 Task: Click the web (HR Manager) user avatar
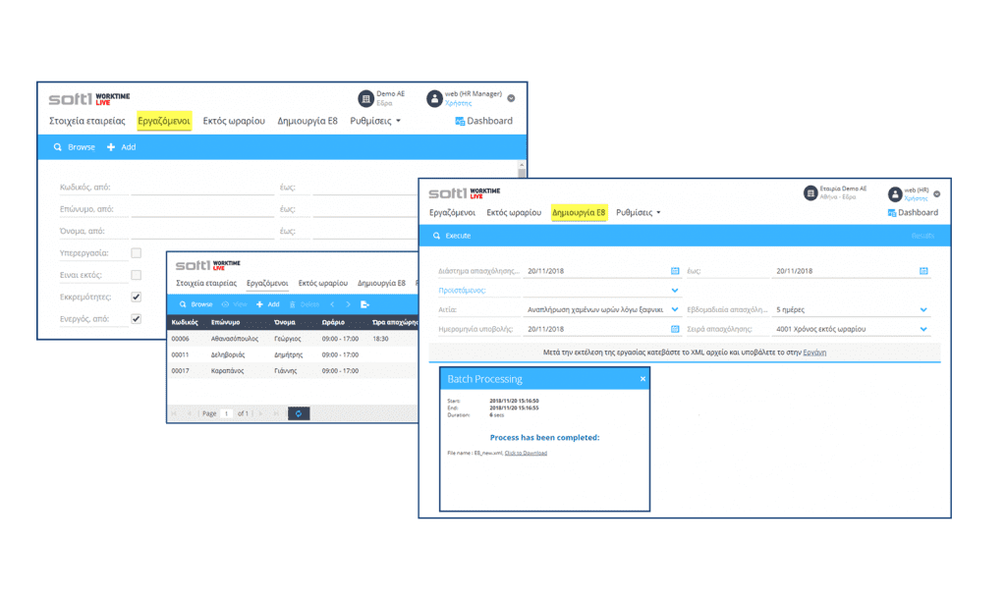coord(434,98)
